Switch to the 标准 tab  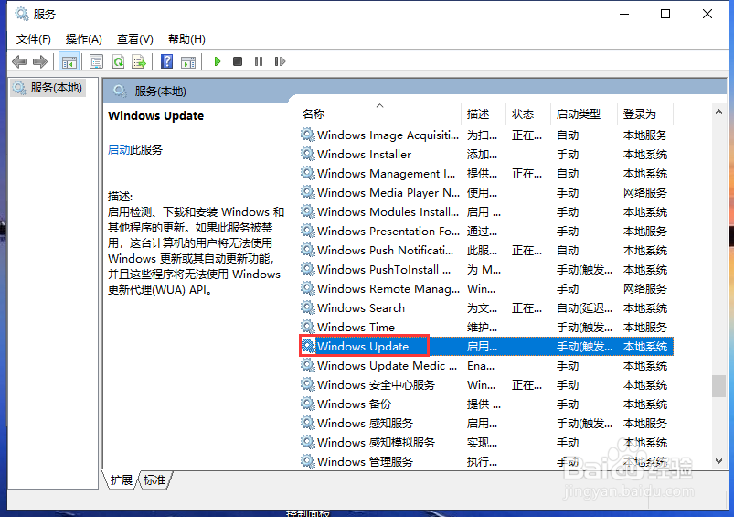[154, 480]
